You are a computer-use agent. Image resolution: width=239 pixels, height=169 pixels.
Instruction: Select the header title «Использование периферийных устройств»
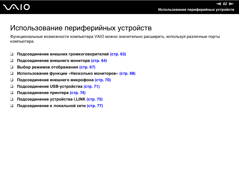pyautogui.click(x=196, y=10)
